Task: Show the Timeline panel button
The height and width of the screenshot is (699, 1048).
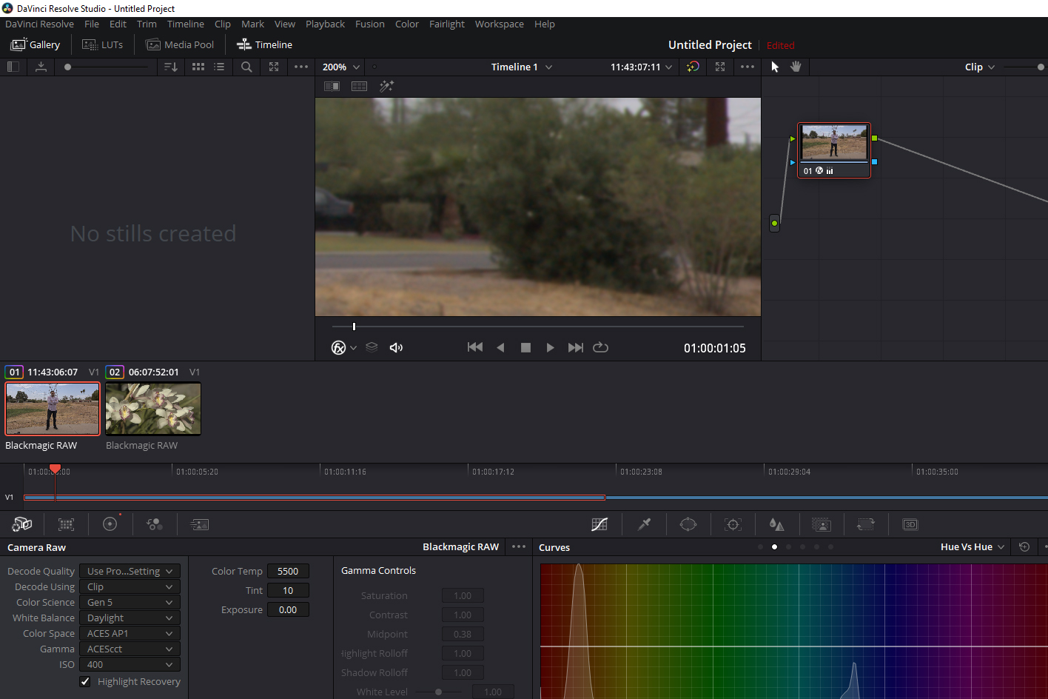Action: pyautogui.click(x=264, y=44)
